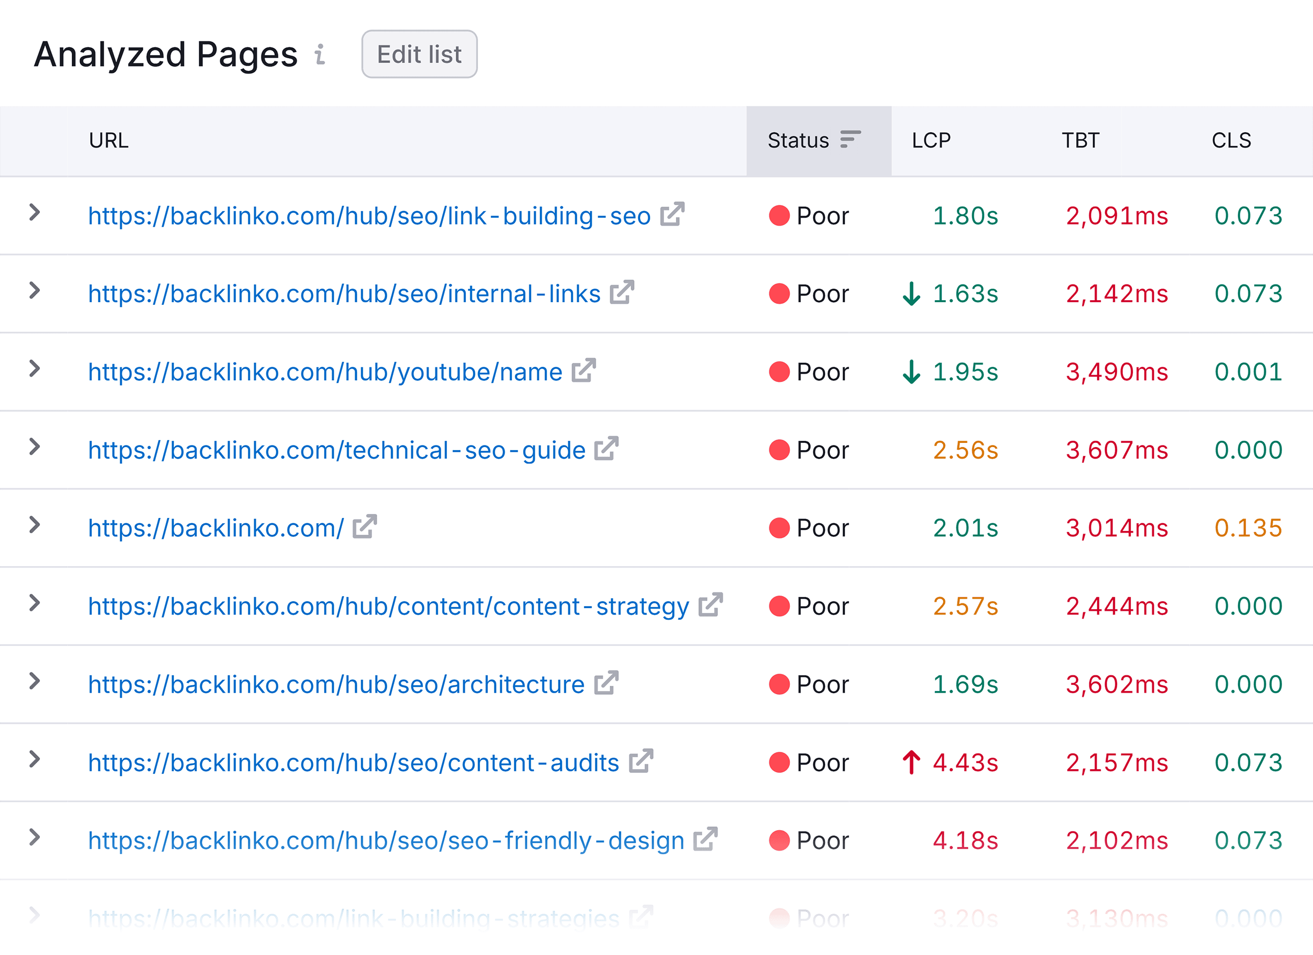Click the TBT value 3,490ms
Viewport: 1313px width, 955px height.
click(x=1117, y=372)
